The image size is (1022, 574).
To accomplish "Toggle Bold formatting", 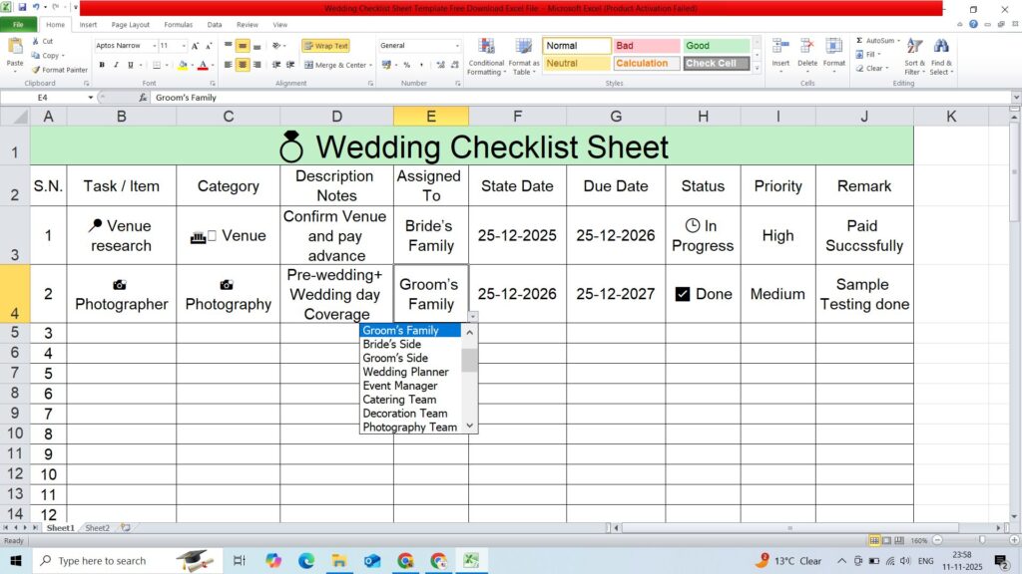I will click(x=102, y=65).
